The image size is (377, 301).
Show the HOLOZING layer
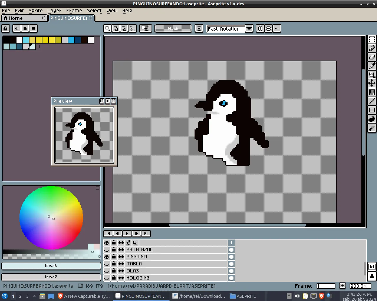107,278
